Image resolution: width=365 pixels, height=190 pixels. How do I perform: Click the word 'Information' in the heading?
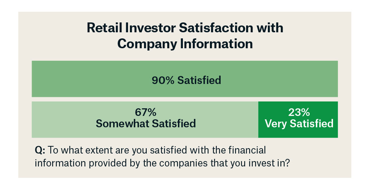(x=216, y=44)
